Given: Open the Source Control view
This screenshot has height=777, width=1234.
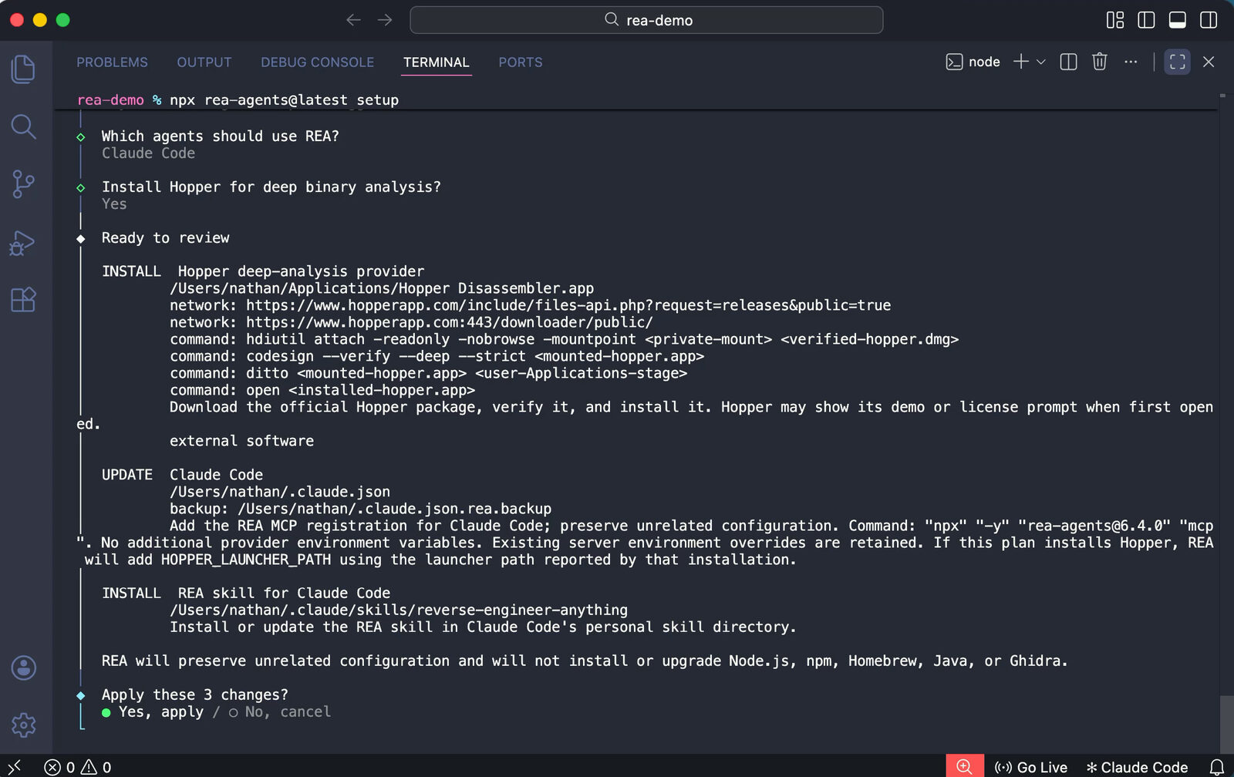Looking at the screenshot, I should coord(23,184).
